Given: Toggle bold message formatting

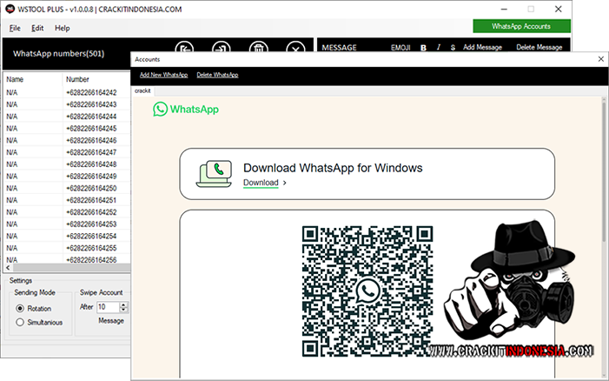Looking at the screenshot, I should click(424, 47).
